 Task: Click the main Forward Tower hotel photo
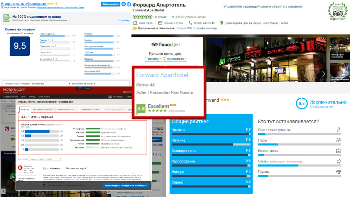267,60
